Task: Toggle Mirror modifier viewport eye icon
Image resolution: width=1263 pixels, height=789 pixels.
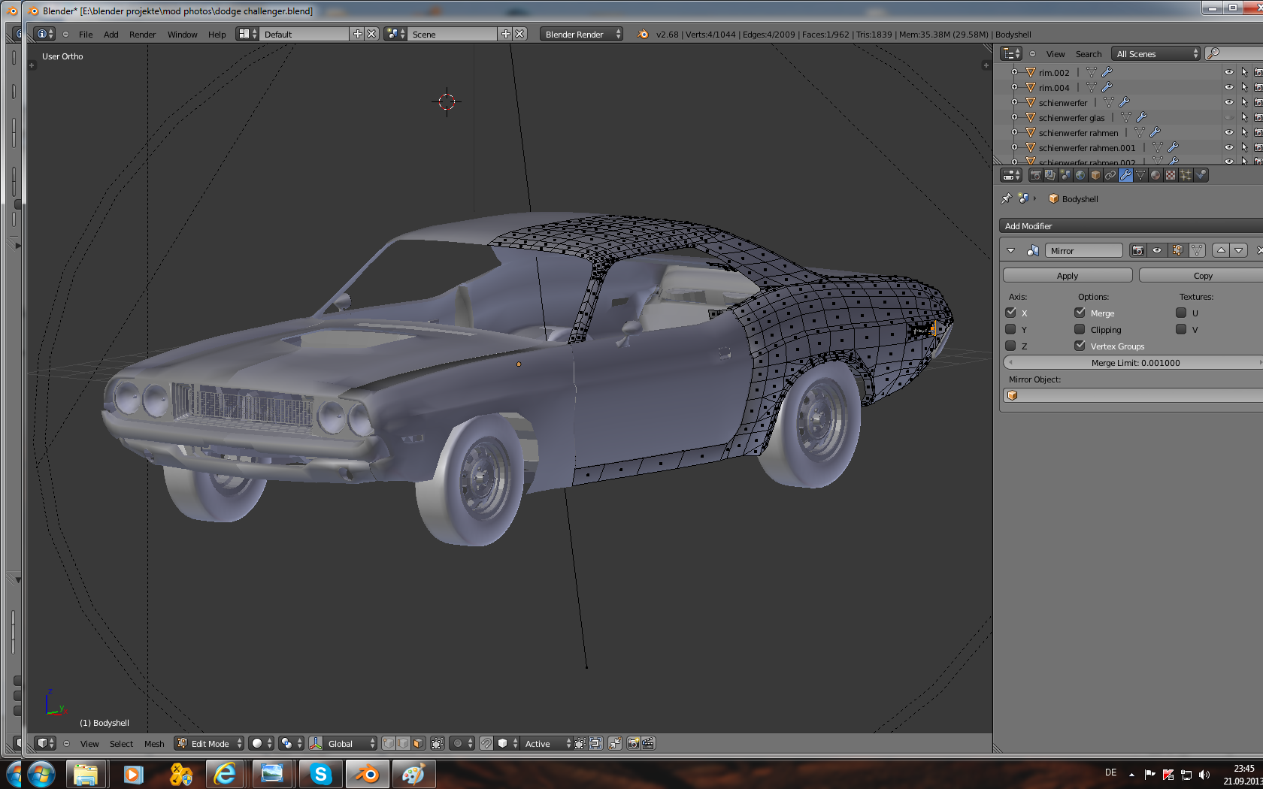Action: (x=1157, y=250)
